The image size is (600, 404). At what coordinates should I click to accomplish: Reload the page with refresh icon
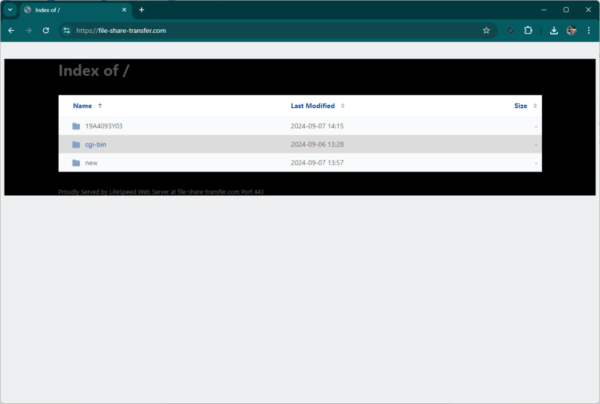click(x=46, y=30)
